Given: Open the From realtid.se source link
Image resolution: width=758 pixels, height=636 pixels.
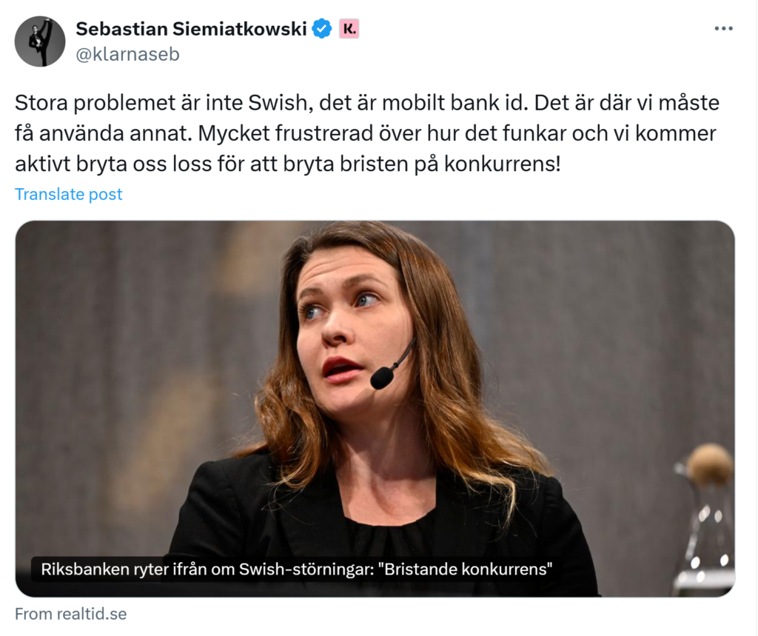Looking at the screenshot, I should point(71,614).
